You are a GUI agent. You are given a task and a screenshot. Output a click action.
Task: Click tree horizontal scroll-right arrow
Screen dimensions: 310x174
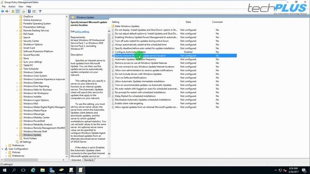click(63, 160)
